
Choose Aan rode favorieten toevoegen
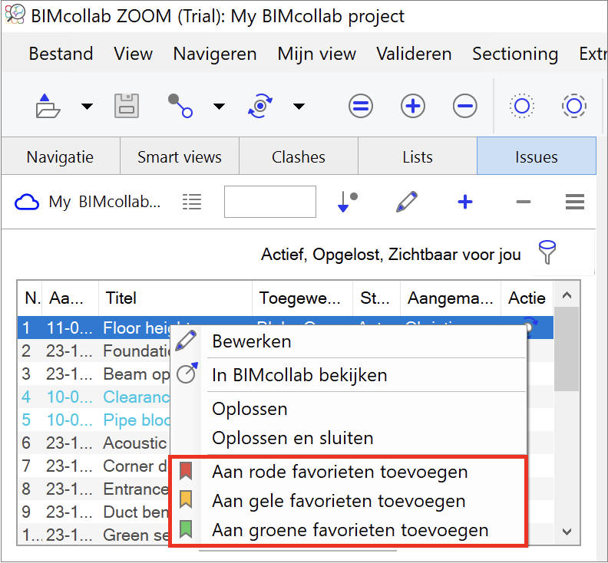(x=349, y=472)
